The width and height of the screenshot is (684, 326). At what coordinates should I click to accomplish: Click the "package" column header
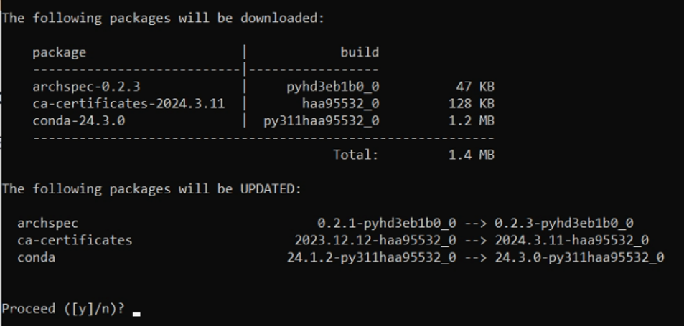click(60, 53)
